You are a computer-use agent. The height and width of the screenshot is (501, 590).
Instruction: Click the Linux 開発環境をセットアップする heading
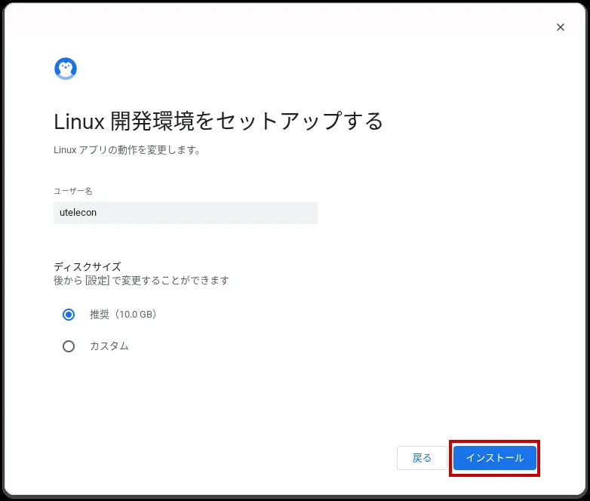pos(218,121)
